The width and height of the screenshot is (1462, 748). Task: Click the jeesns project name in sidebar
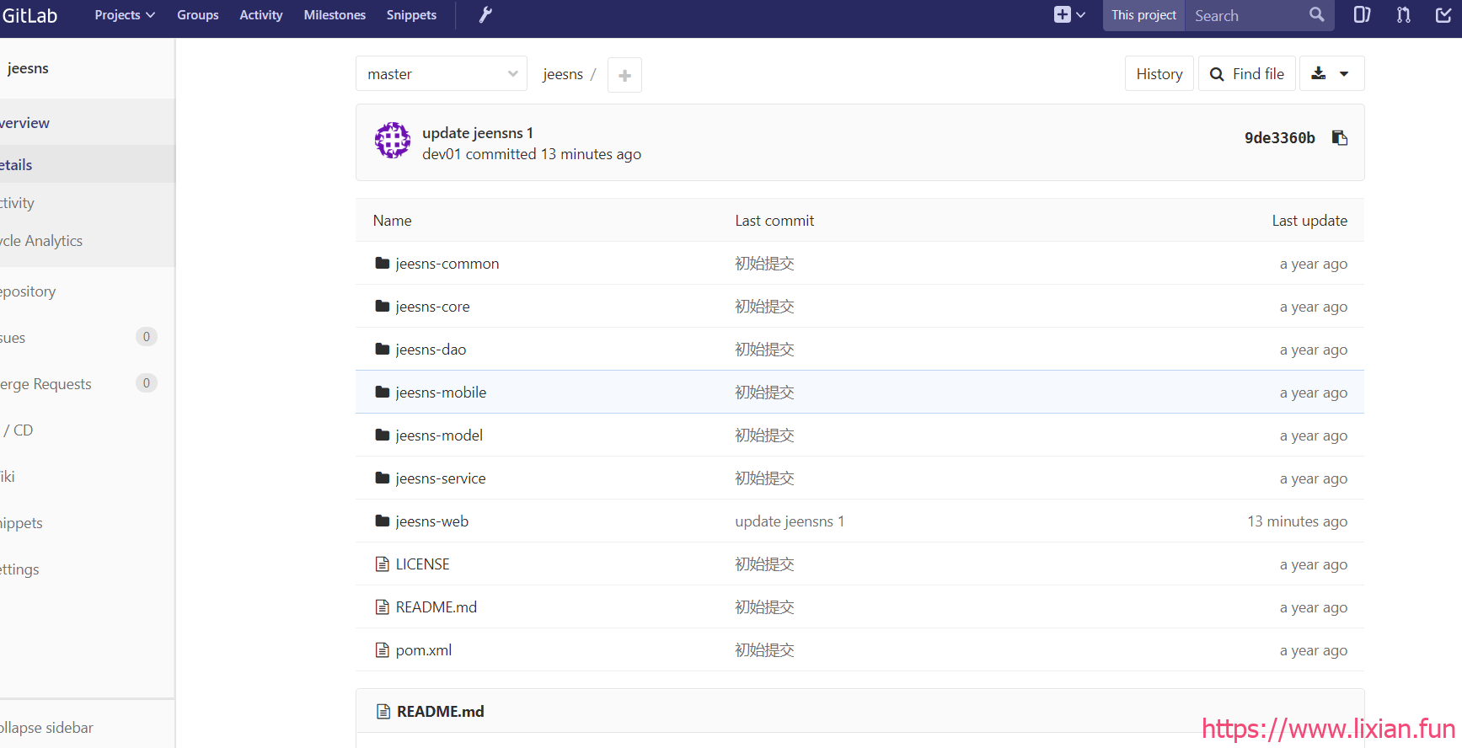pos(28,68)
